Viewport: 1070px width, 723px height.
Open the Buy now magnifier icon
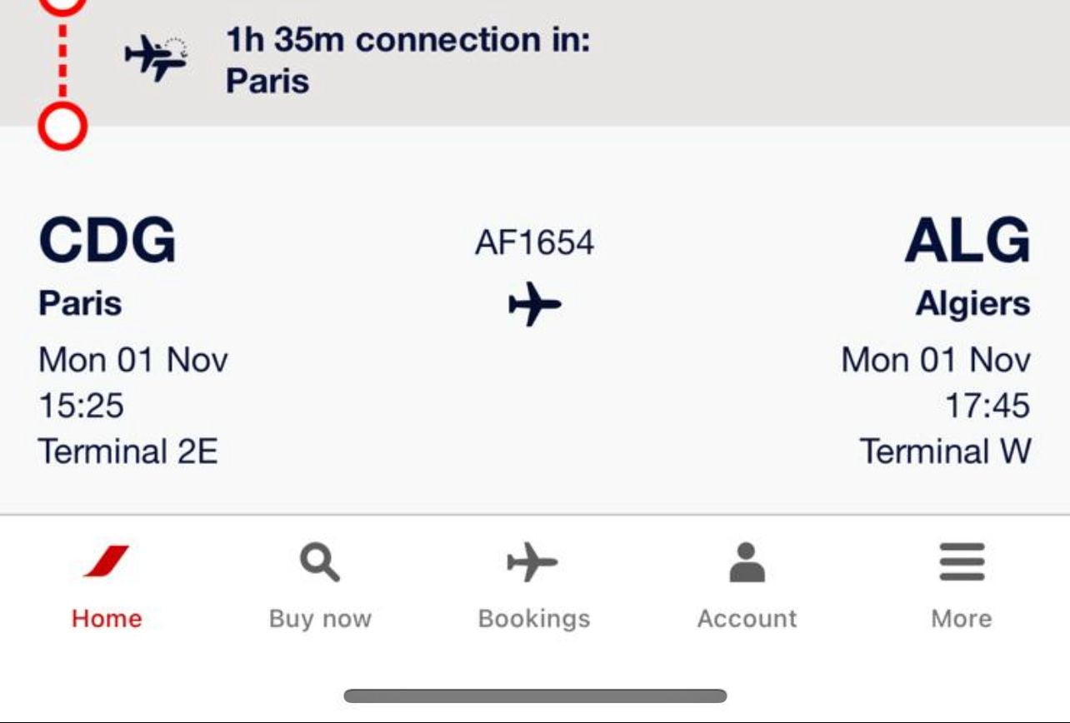(x=320, y=562)
